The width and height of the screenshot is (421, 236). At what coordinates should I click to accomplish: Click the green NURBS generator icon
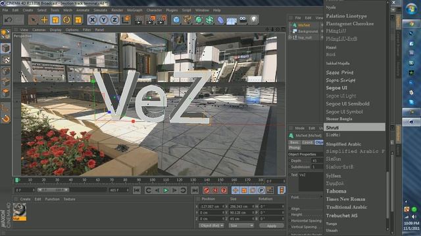[199, 20]
